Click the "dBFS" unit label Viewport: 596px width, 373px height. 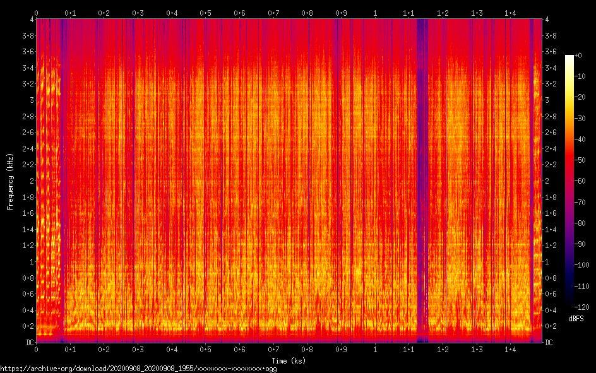point(576,319)
